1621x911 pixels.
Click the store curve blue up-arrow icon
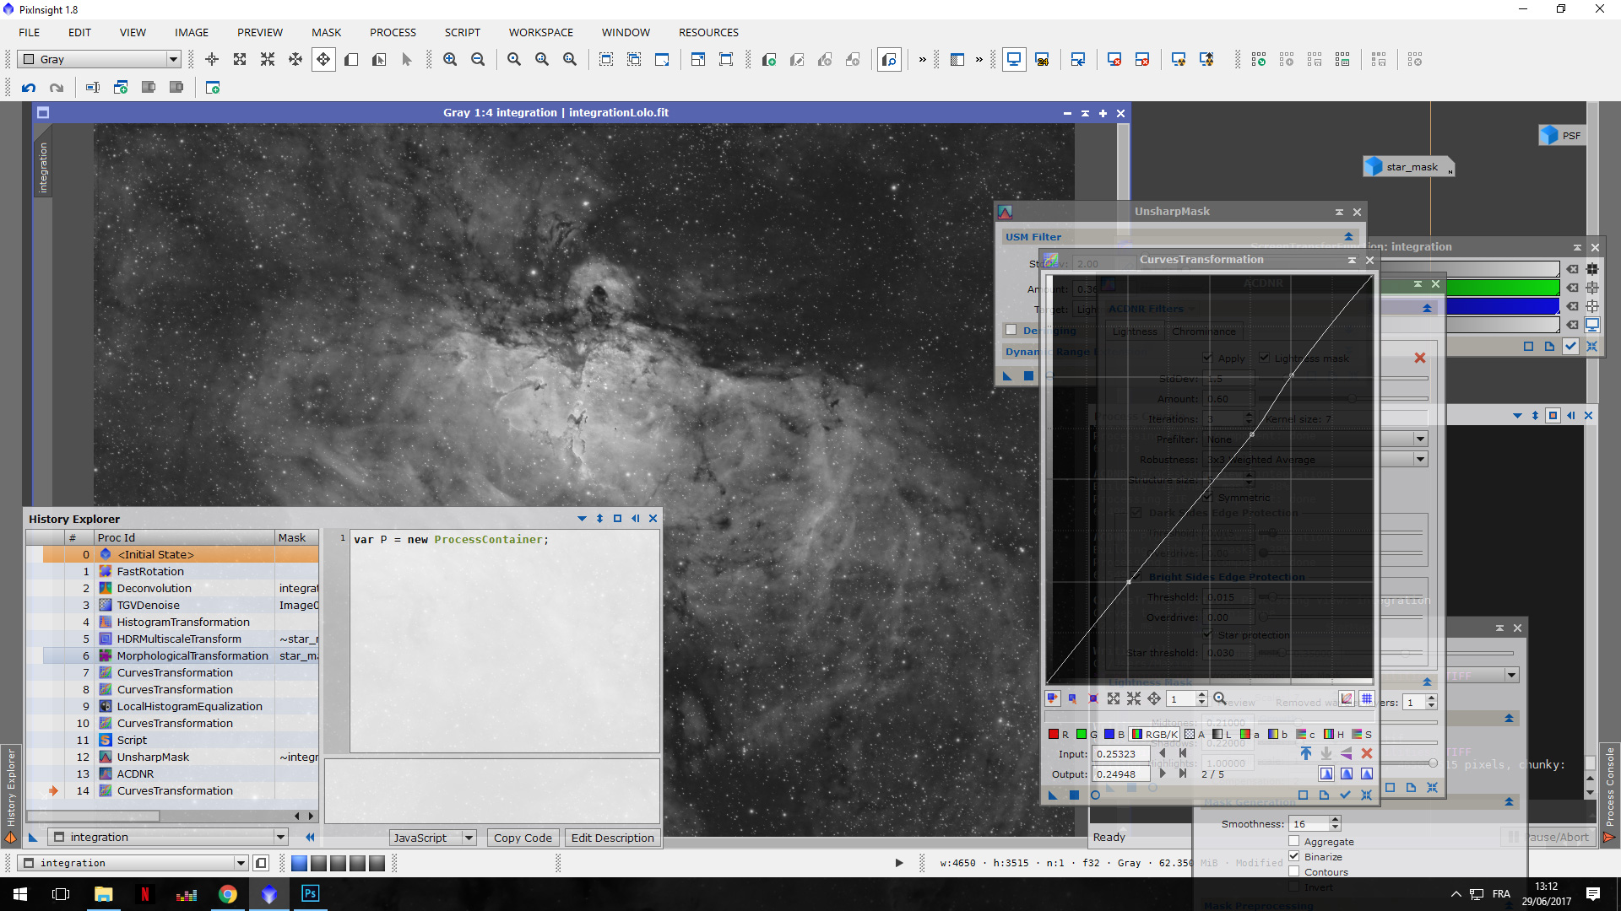point(1306,753)
